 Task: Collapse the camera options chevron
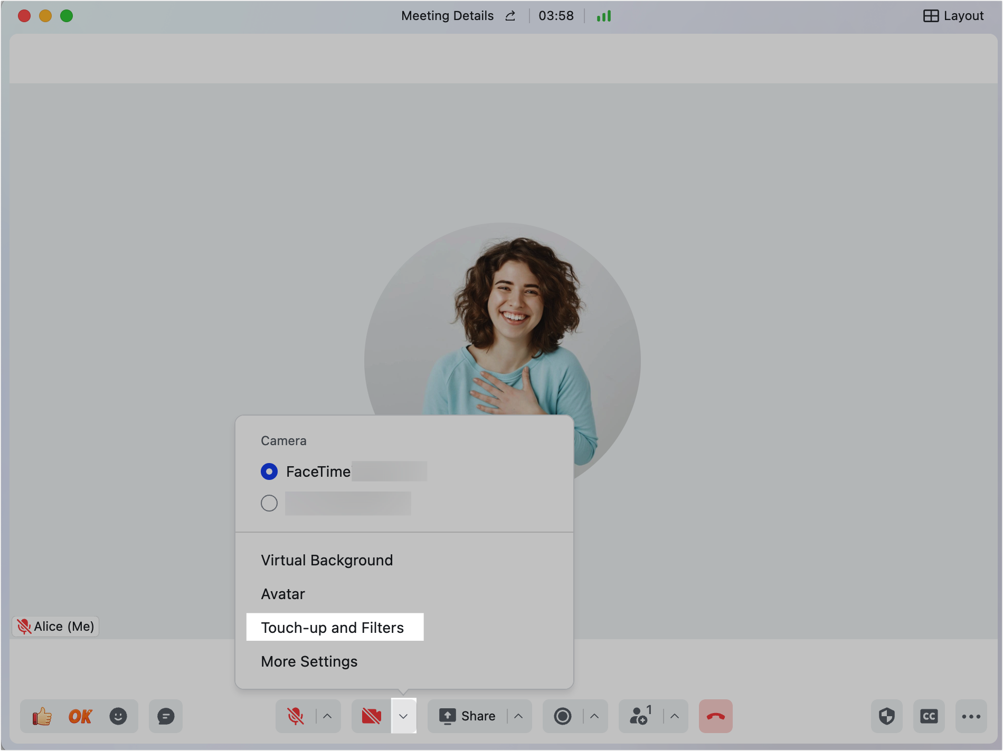[403, 716]
